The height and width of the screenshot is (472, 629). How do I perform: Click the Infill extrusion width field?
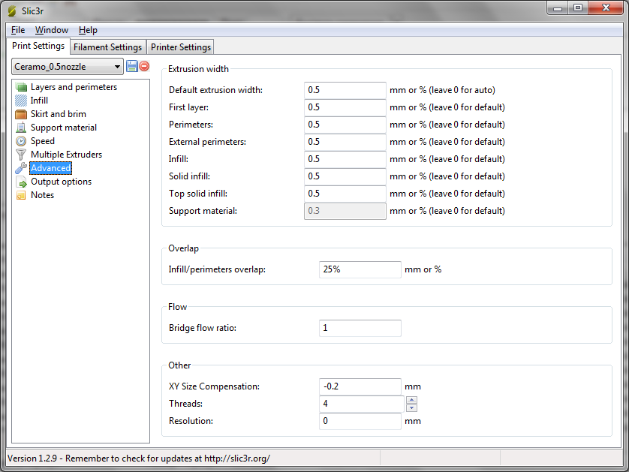pos(345,159)
